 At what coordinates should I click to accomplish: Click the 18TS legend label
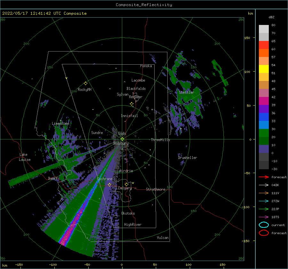click(x=275, y=217)
